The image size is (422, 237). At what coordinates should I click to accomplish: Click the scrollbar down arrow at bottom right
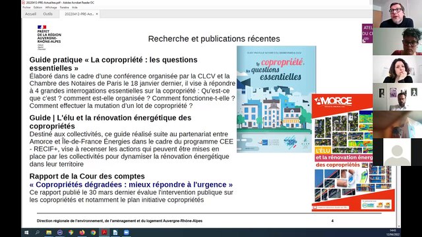tap(398, 226)
